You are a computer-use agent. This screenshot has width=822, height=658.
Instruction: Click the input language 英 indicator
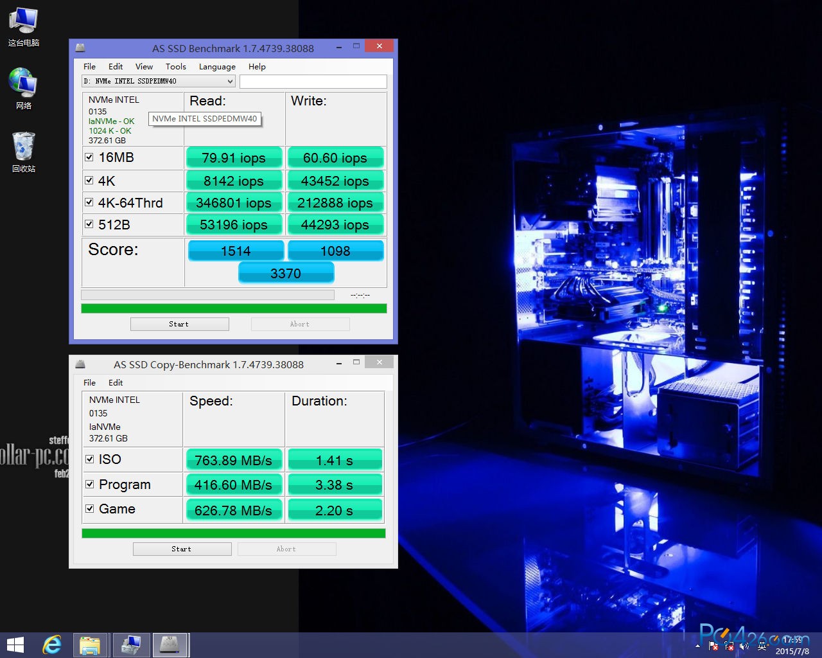coord(762,646)
